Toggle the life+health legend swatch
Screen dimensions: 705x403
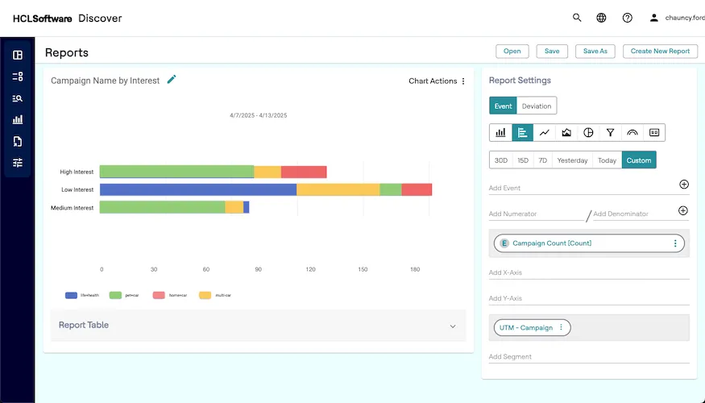(71, 296)
